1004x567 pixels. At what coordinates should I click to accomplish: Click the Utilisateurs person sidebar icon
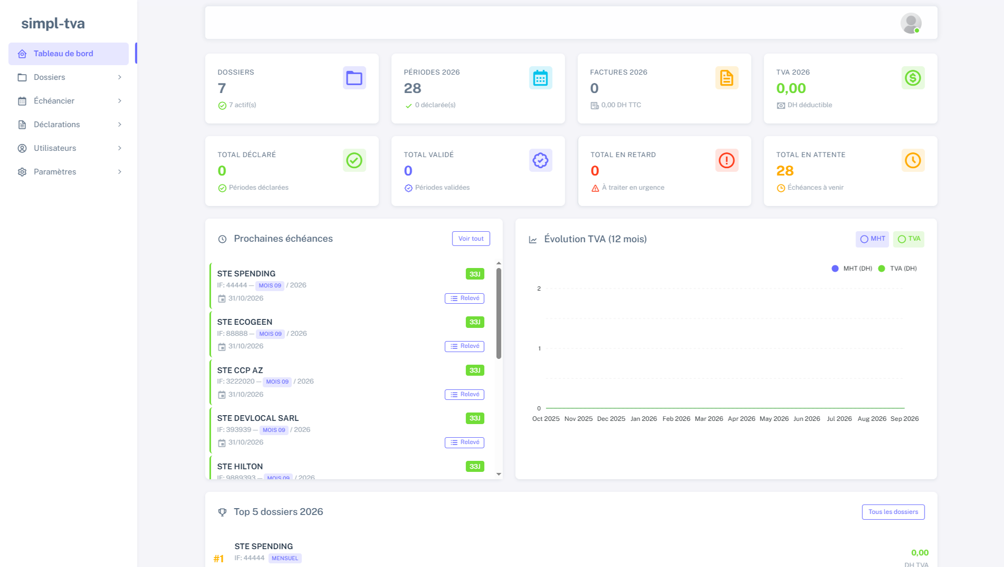pos(22,148)
